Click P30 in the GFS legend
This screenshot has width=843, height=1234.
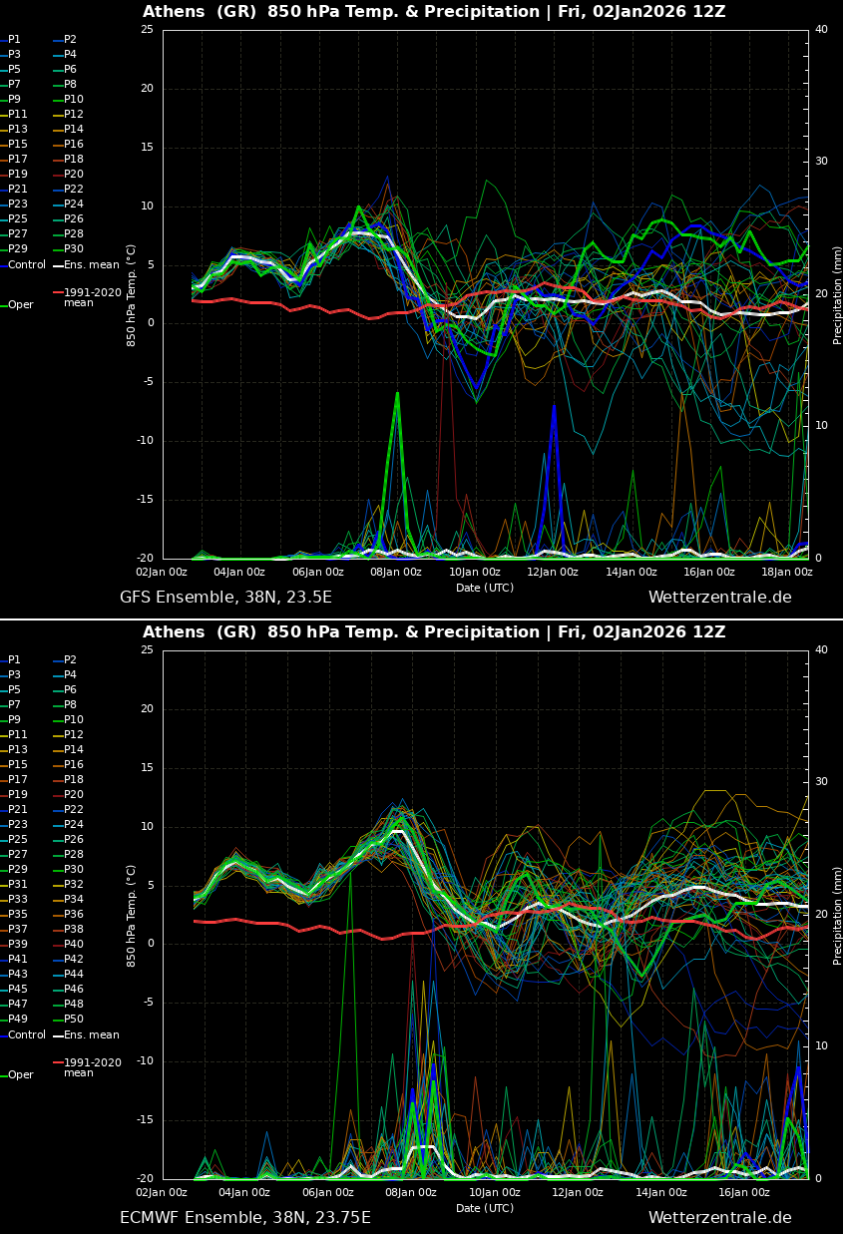point(74,249)
